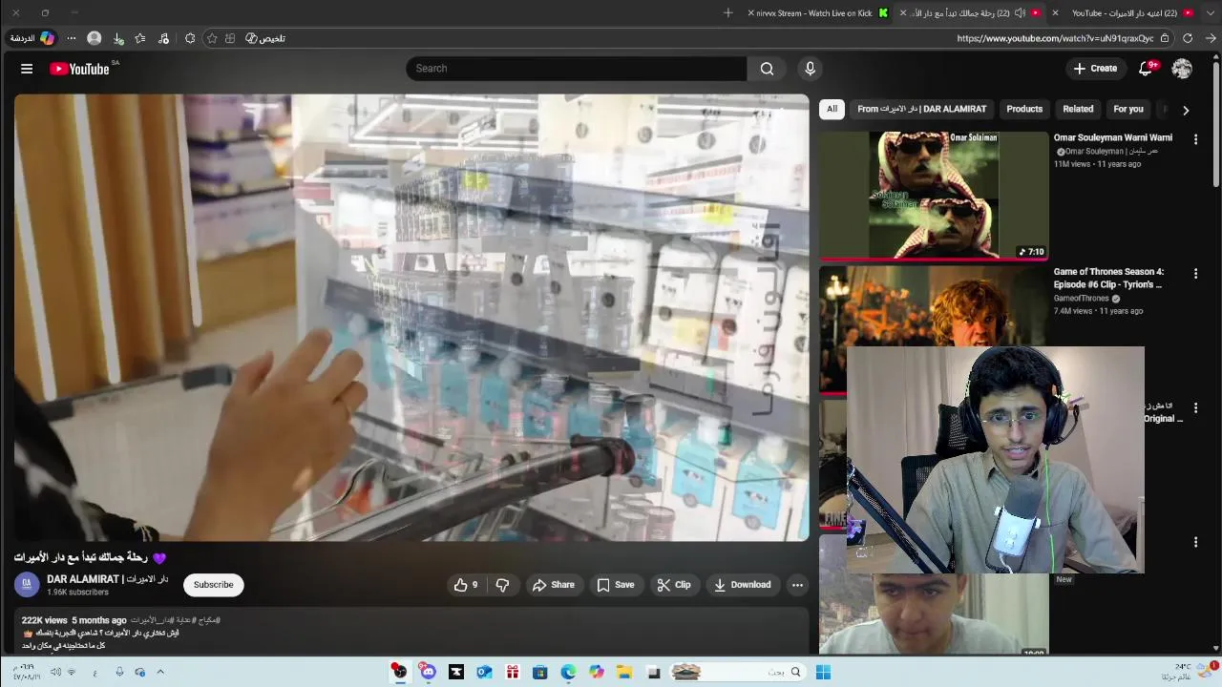The width and height of the screenshot is (1222, 687).
Task: Switch to nirvxx Stream Kick tab
Action: [x=821, y=12]
